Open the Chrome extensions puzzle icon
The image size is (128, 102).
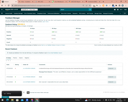(116, 6)
